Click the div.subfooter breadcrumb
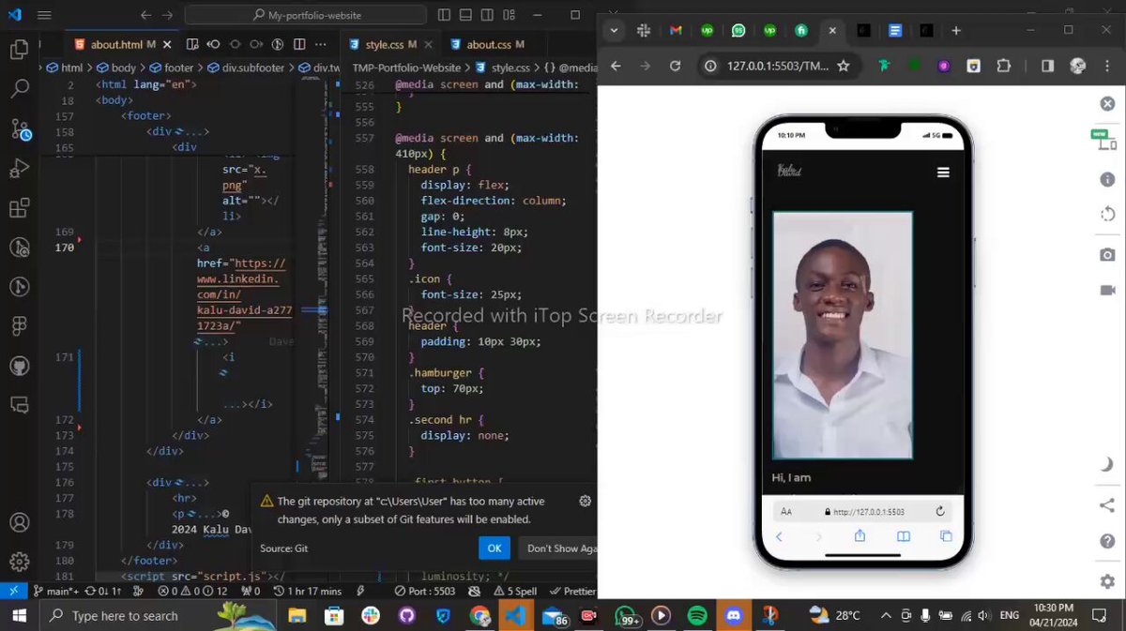This screenshot has width=1126, height=631. 246,68
